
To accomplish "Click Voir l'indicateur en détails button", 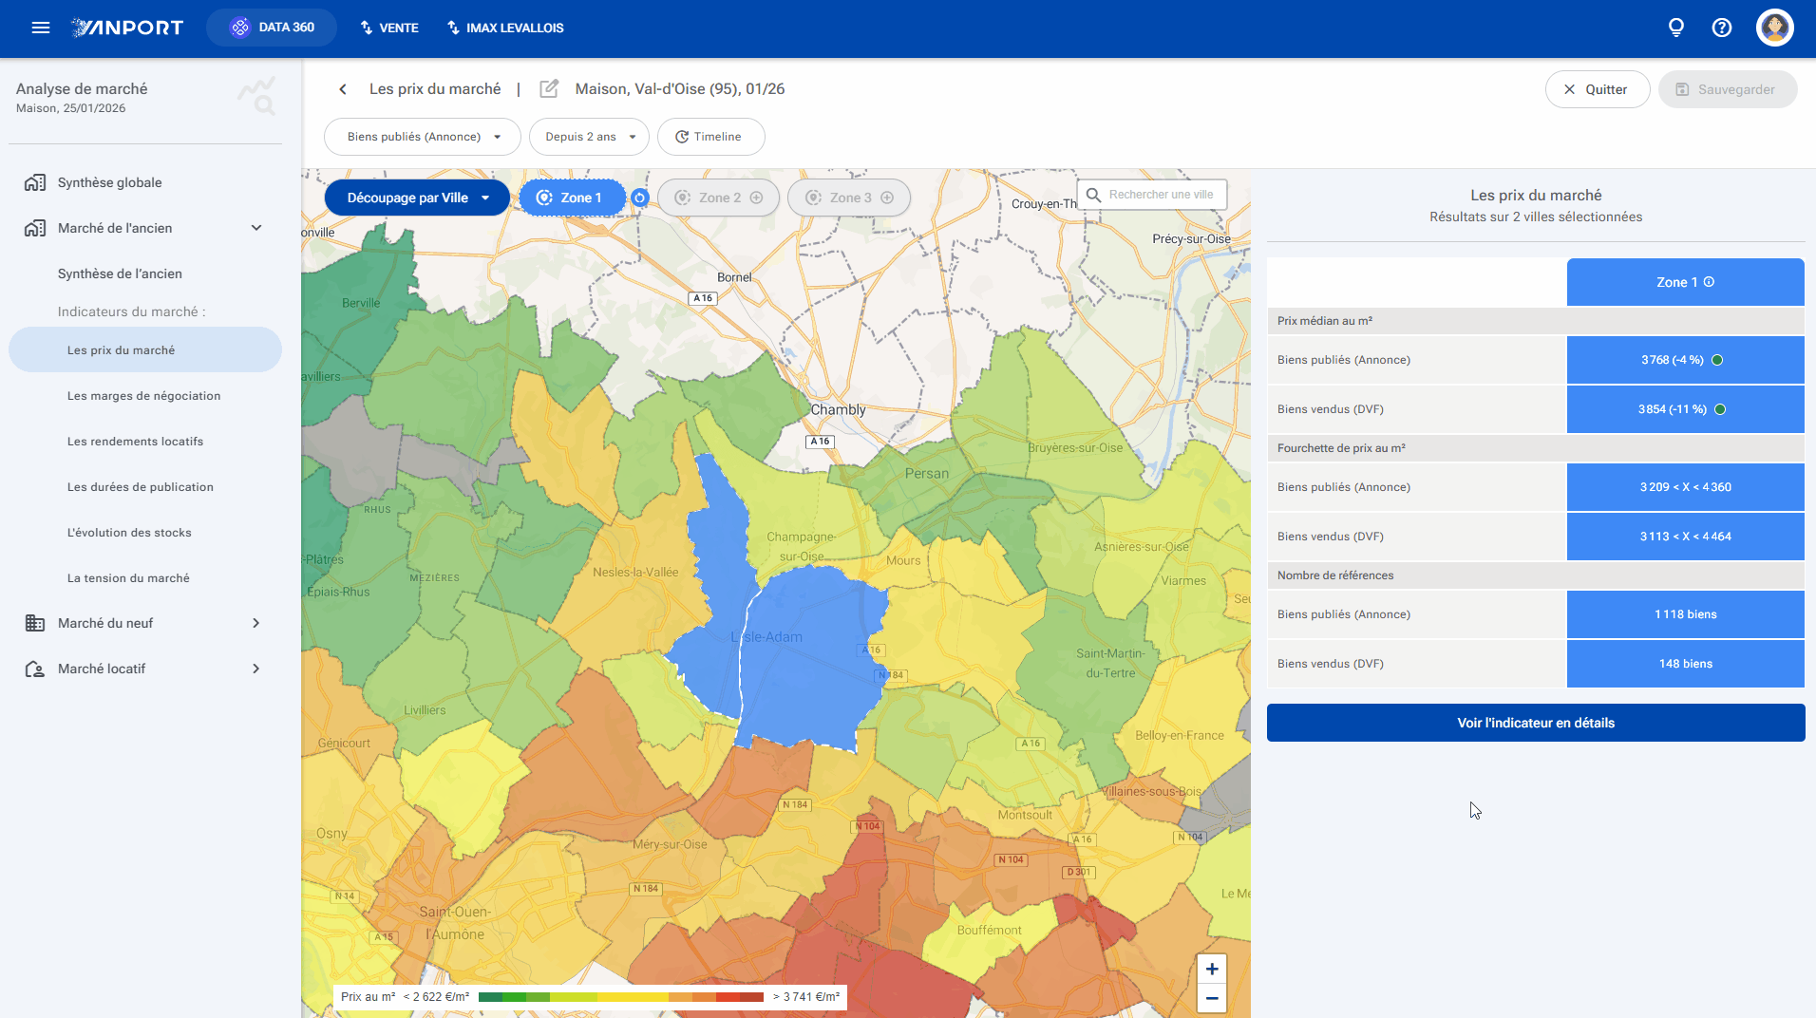I will [1536, 723].
